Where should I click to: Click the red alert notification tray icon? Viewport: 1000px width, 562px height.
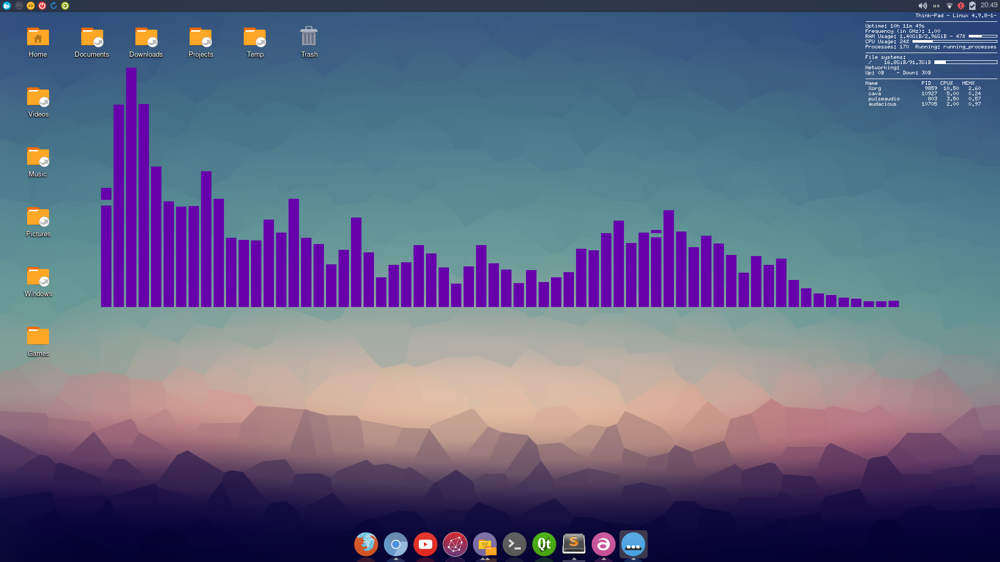(961, 6)
